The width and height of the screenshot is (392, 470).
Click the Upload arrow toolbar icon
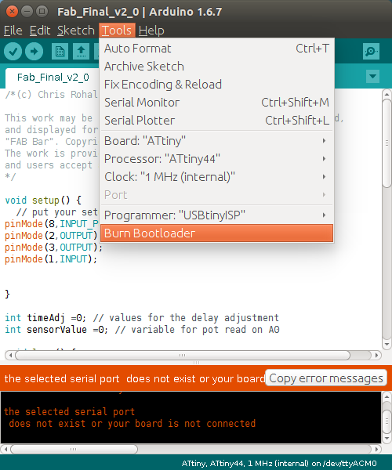point(34,51)
